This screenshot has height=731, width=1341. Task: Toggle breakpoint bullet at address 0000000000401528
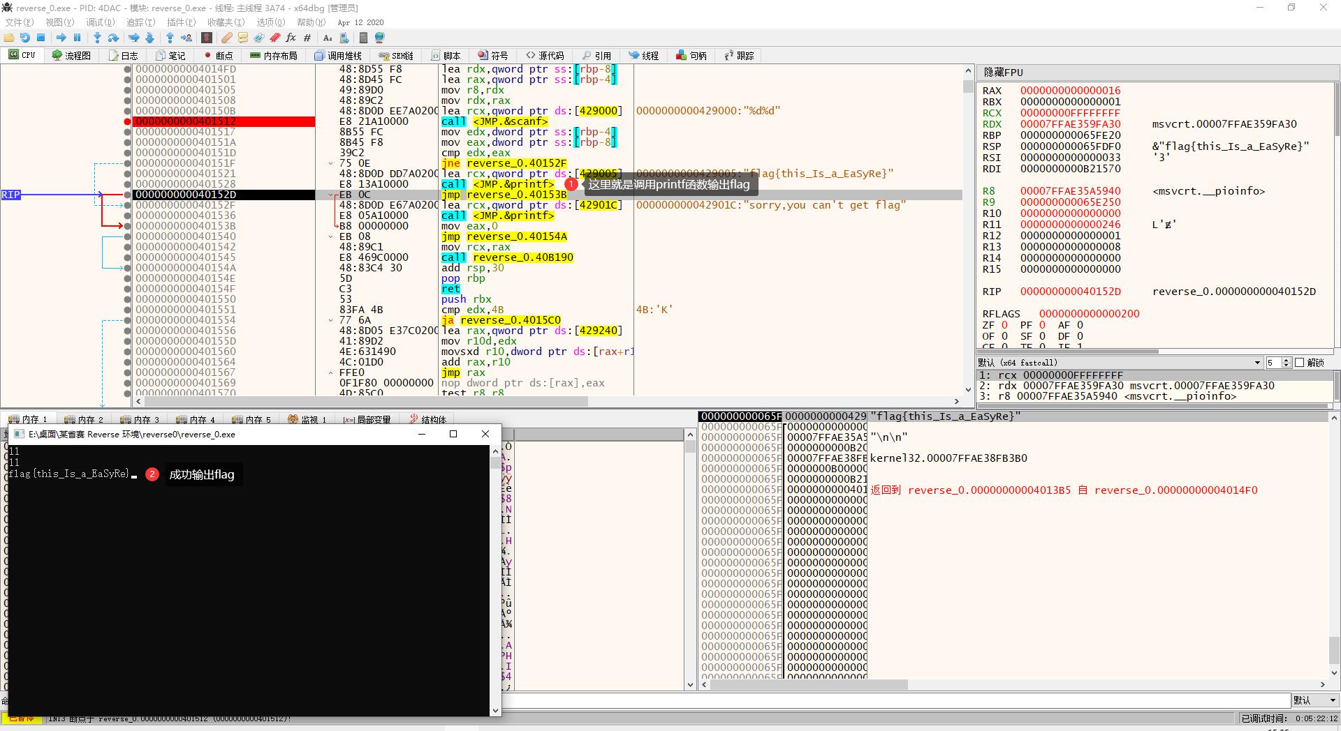point(127,184)
